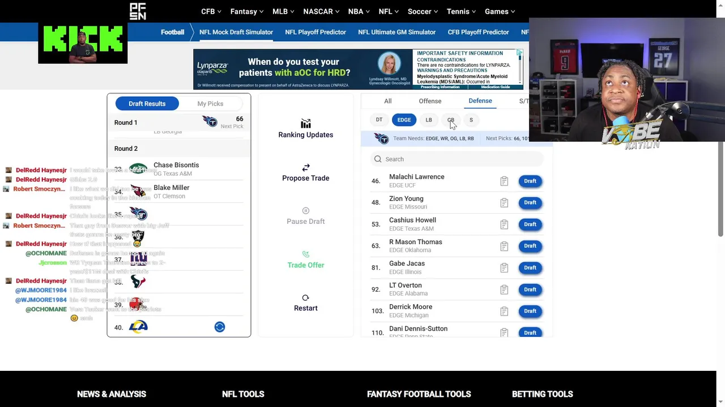725x407 pixels.
Task: Click the Propose Trade arrows icon
Action: [x=306, y=167]
